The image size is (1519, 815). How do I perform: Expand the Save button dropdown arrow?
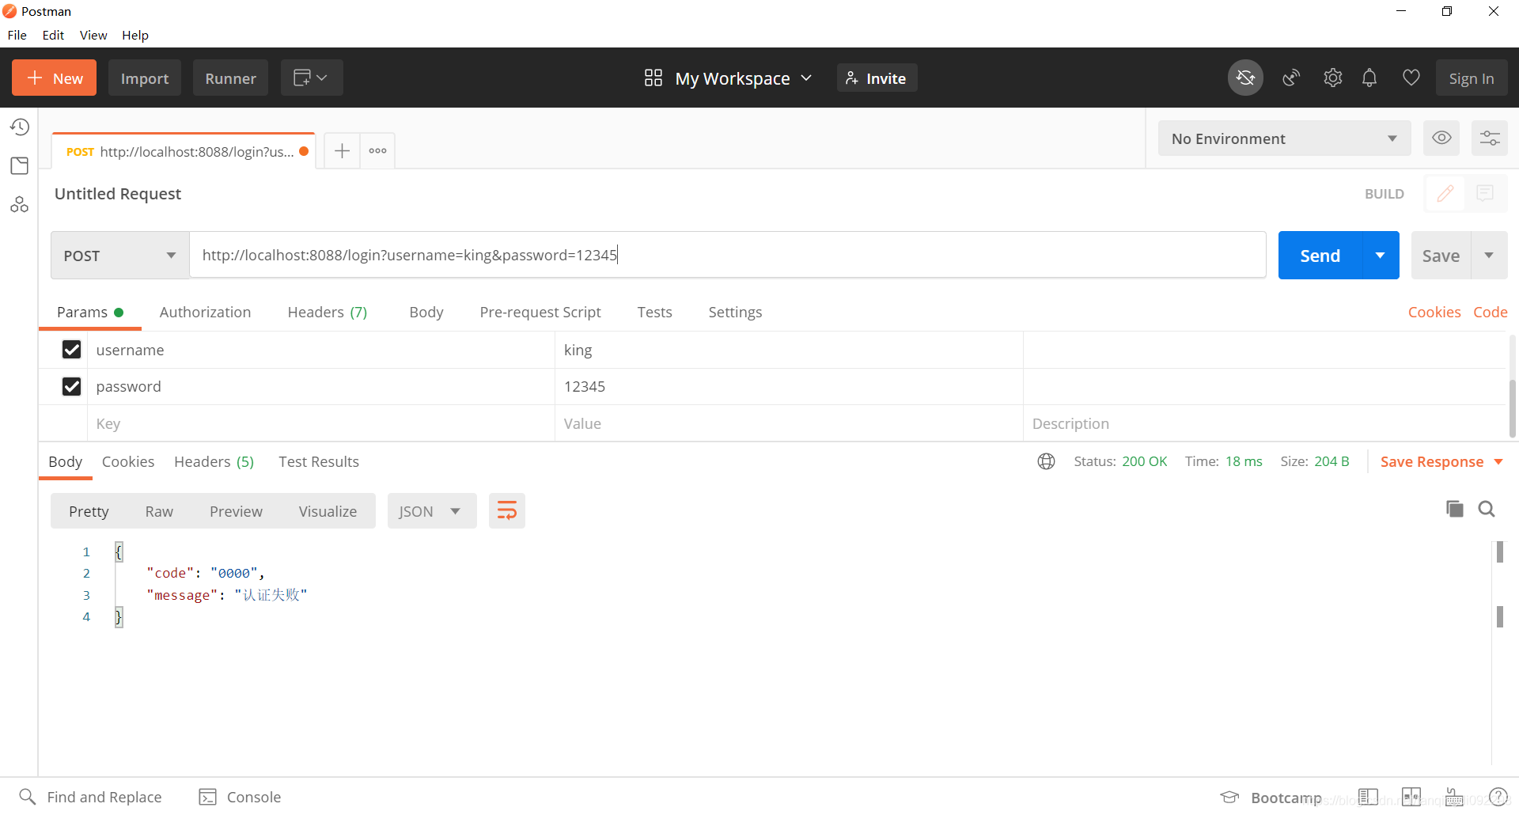coord(1489,255)
